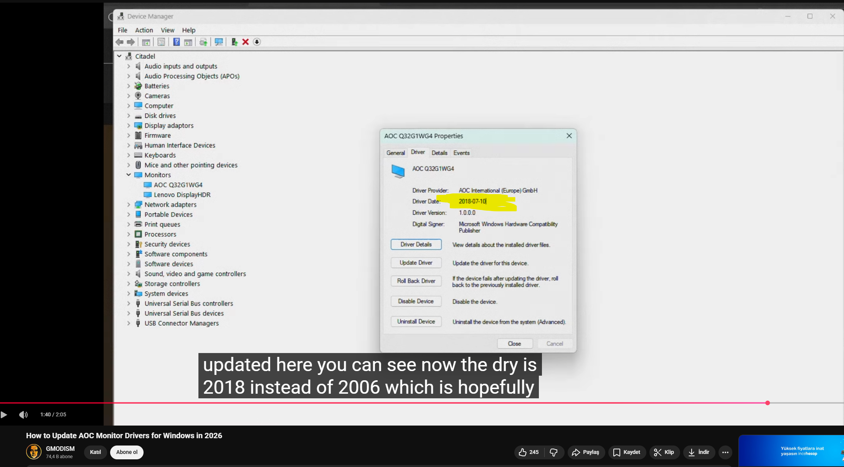Click the Roll Back Driver button
Viewport: 844px width, 467px height.
[x=416, y=281]
